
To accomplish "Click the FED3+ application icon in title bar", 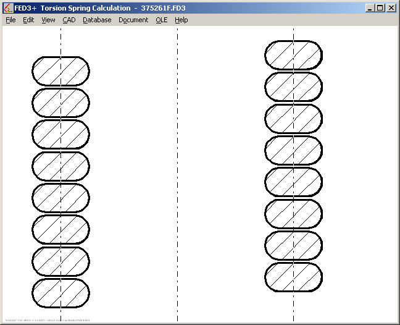I will coord(8,8).
